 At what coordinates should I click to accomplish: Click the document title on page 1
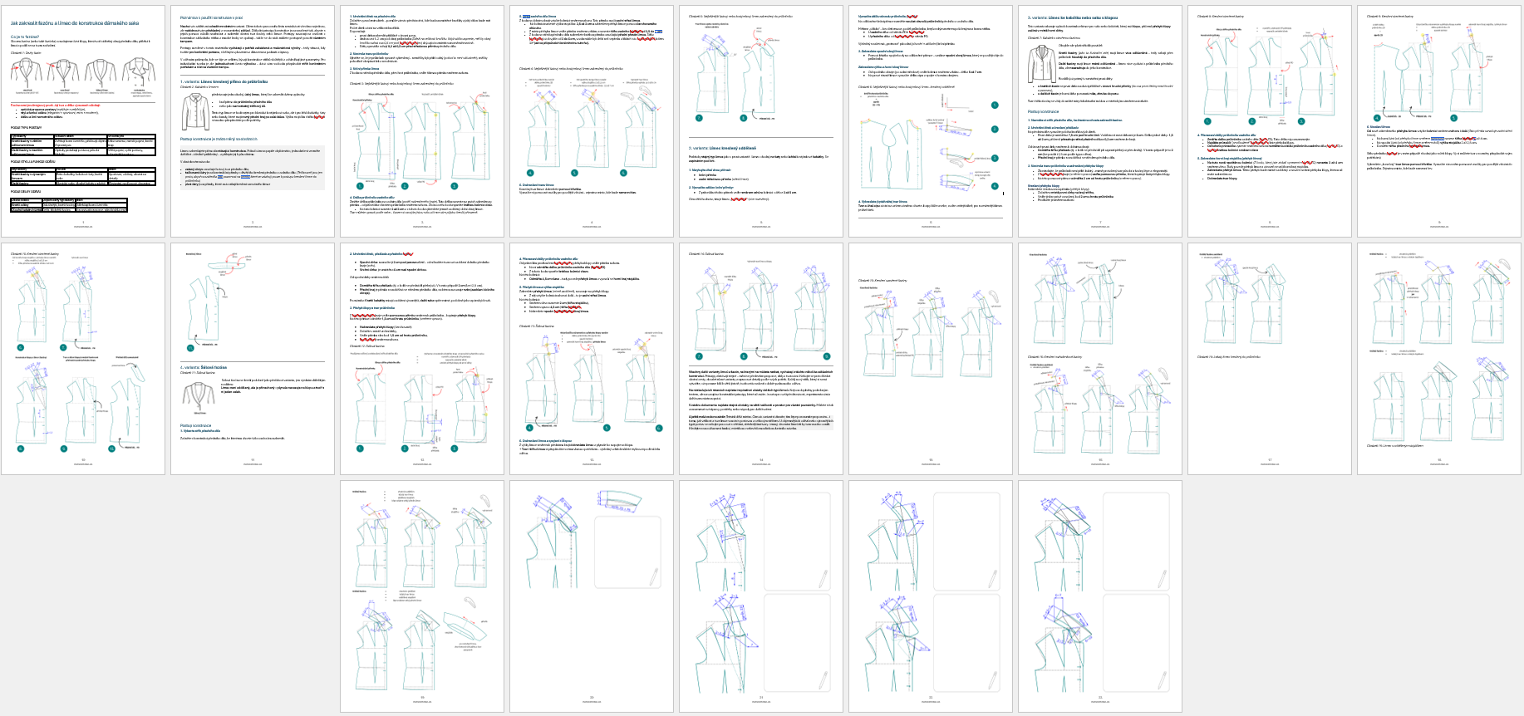coord(75,23)
